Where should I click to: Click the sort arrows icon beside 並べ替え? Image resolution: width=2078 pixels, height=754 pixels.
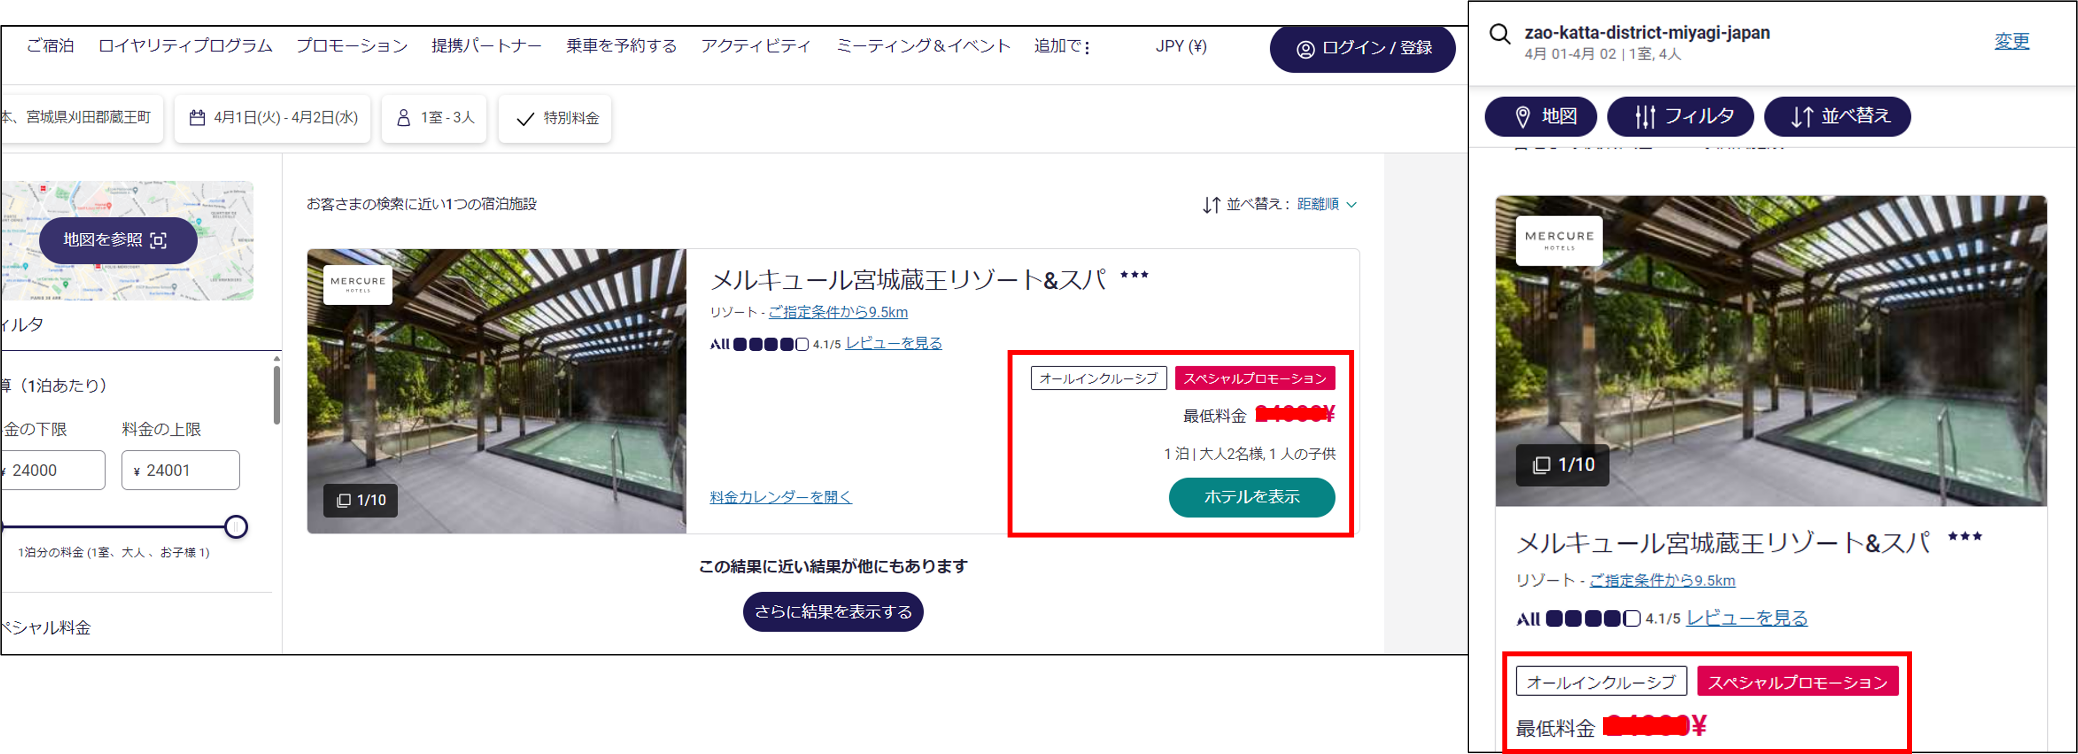click(1211, 205)
